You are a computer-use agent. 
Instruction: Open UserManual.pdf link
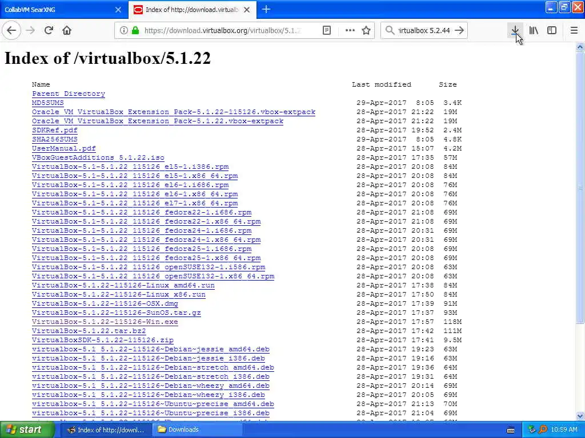64,148
